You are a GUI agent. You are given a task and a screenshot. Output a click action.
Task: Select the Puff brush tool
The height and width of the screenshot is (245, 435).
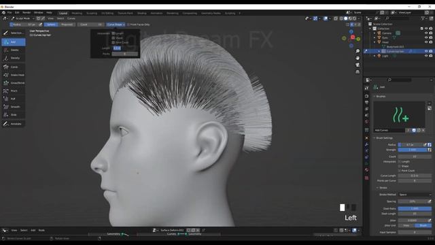tap(14, 99)
